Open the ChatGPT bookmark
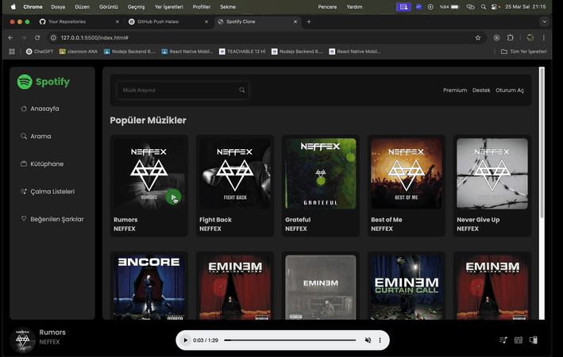The width and height of the screenshot is (563, 357). click(x=40, y=52)
